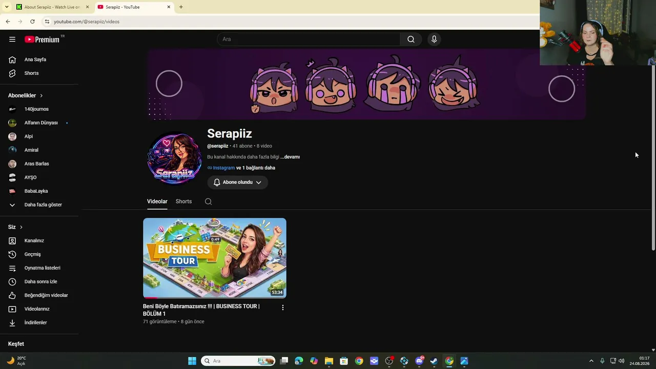The image size is (656, 369).
Task: Go back in the browser
Action: tap(8, 22)
